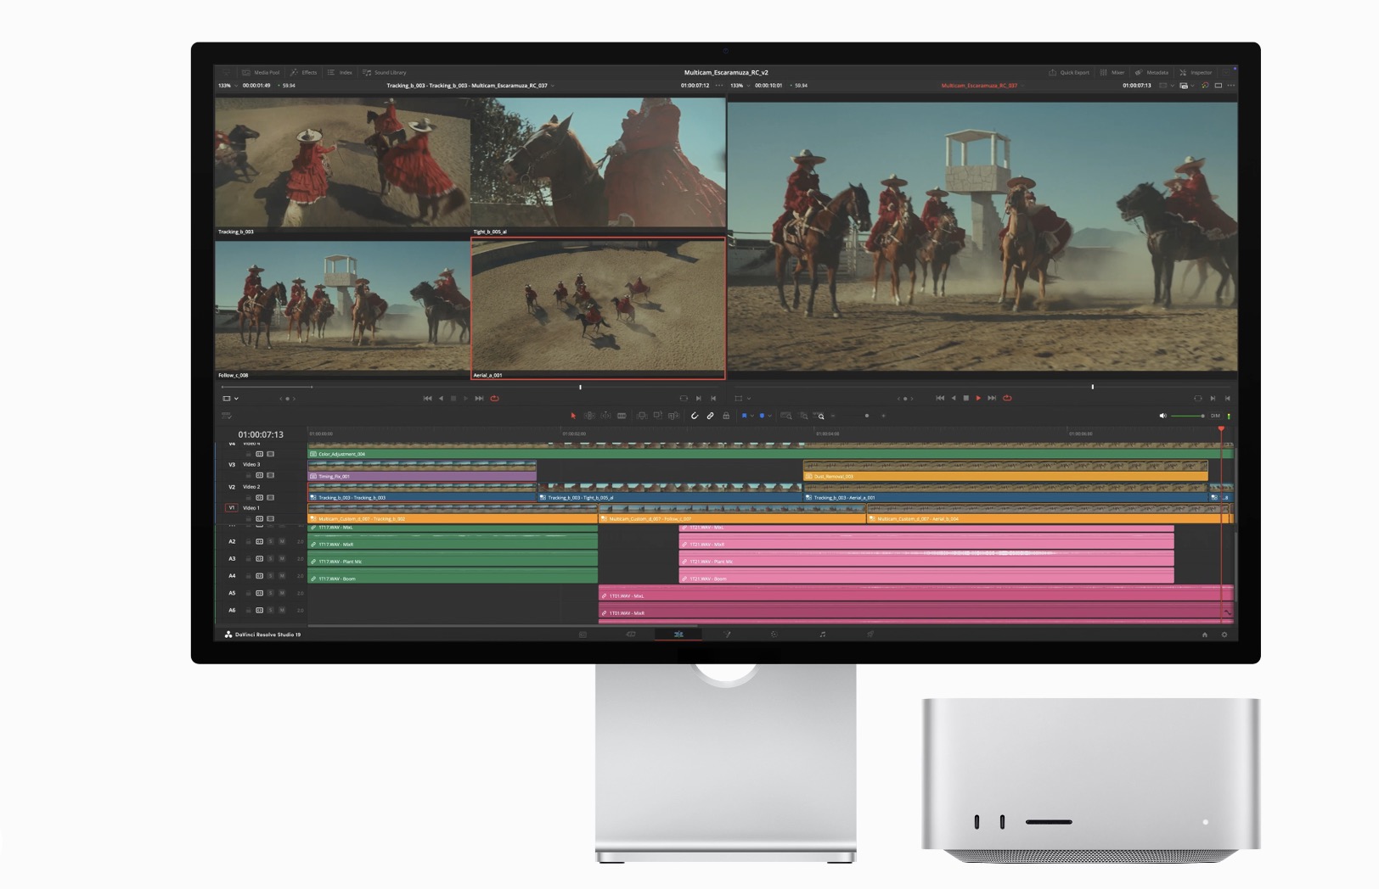The image size is (1379, 889).
Task: Open the Inspector panel
Action: [x=1196, y=73]
